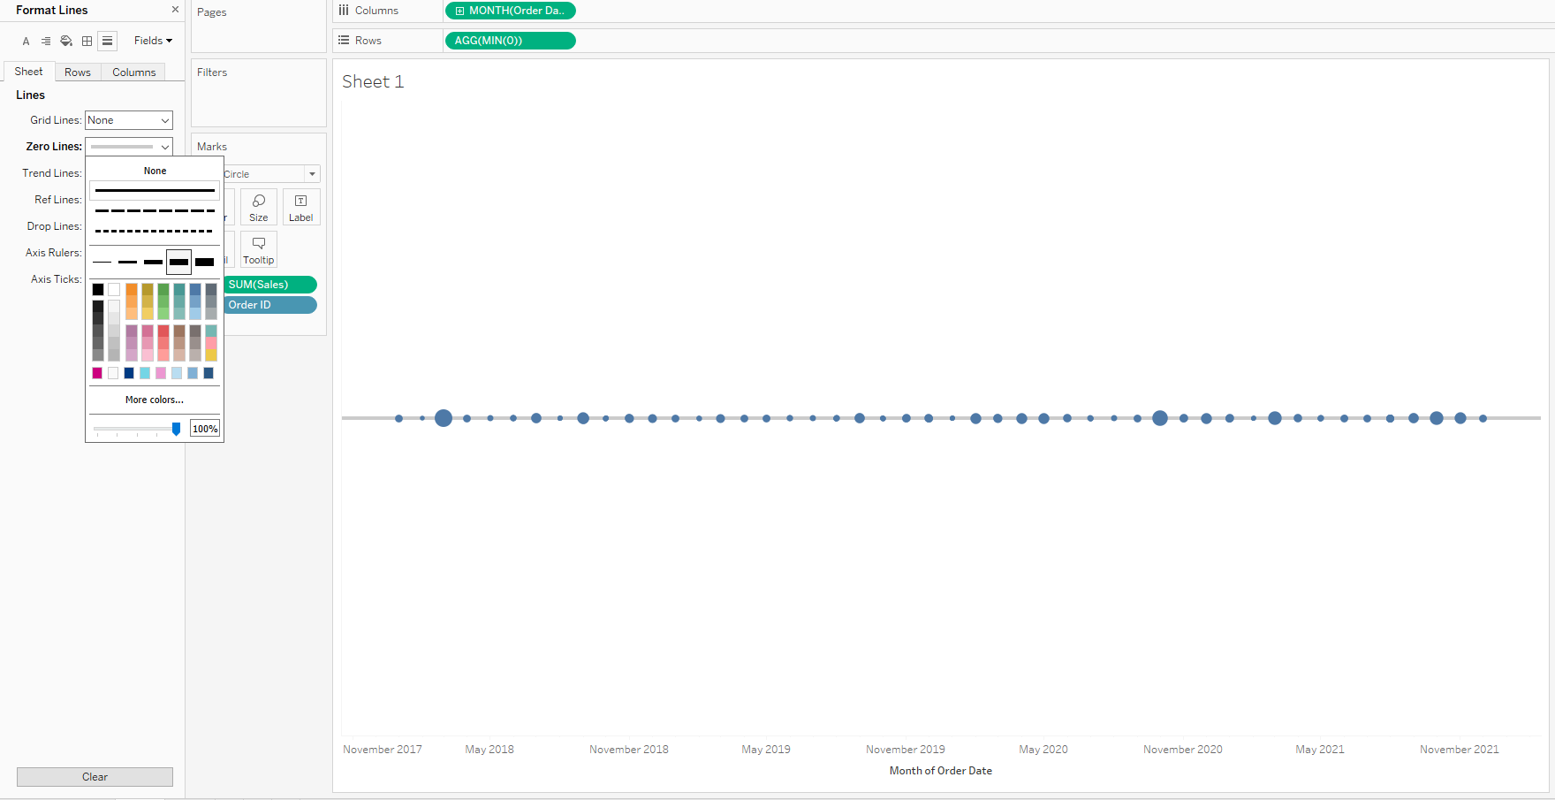Click the Axis Ticks label
This screenshot has width=1555, height=800.
pos(57,279)
